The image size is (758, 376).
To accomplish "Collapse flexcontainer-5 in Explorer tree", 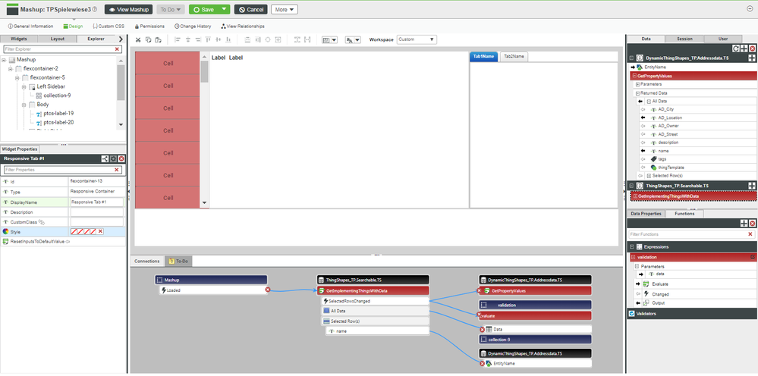I will [x=17, y=78].
